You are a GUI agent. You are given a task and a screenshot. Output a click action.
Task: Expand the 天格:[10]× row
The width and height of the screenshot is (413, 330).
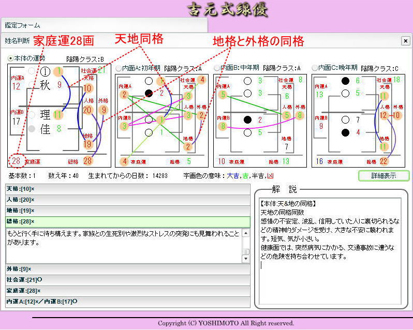[128, 189]
